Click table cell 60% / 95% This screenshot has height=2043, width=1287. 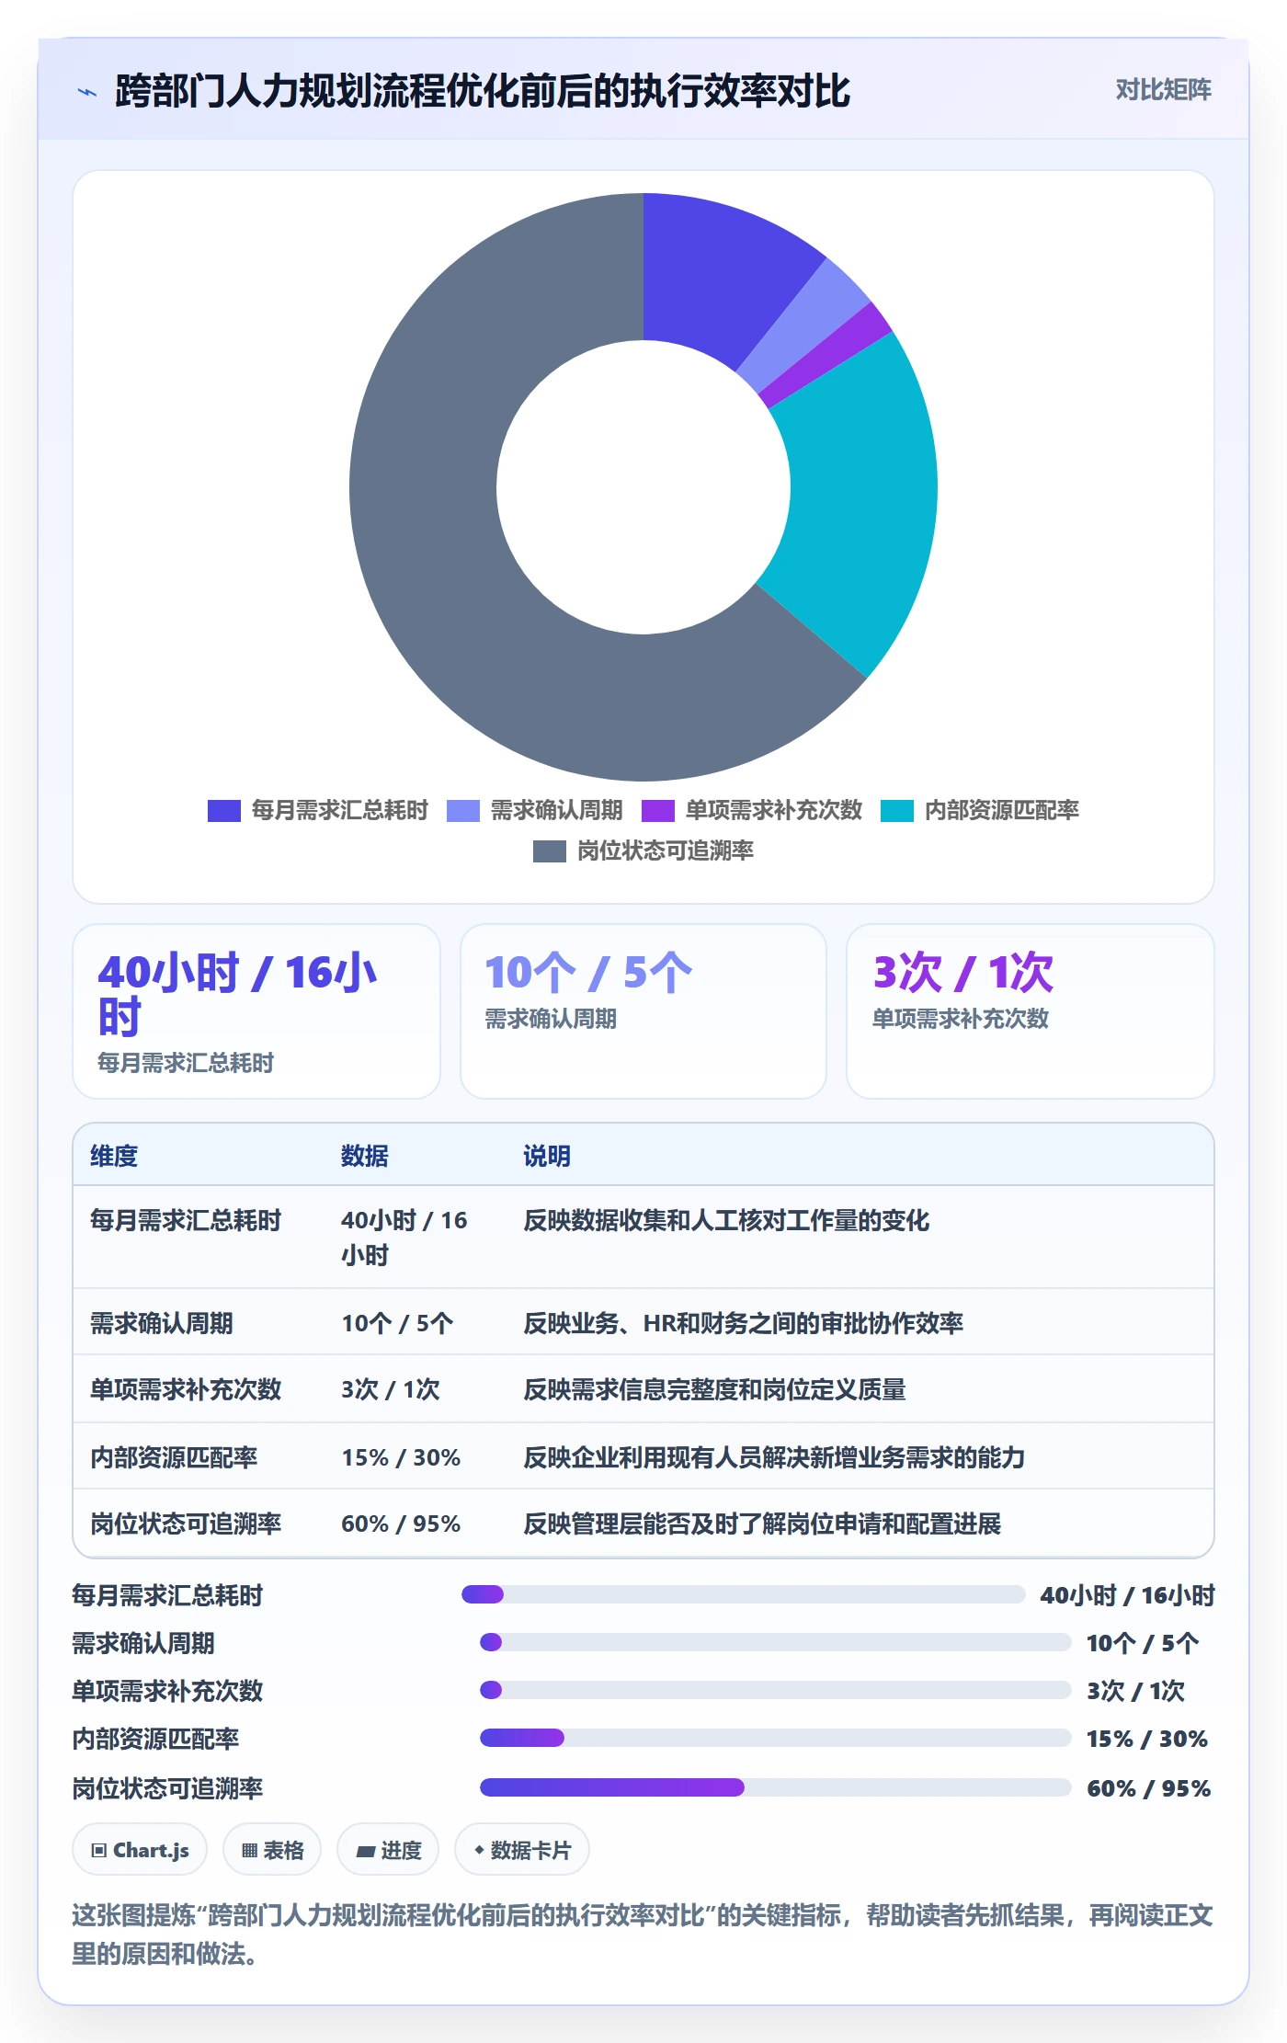tap(401, 1524)
